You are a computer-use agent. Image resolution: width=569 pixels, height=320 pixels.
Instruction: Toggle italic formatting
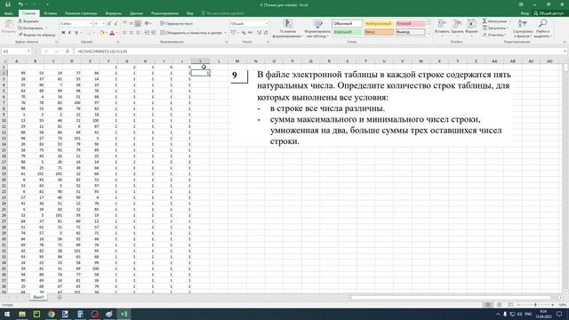pos(69,33)
